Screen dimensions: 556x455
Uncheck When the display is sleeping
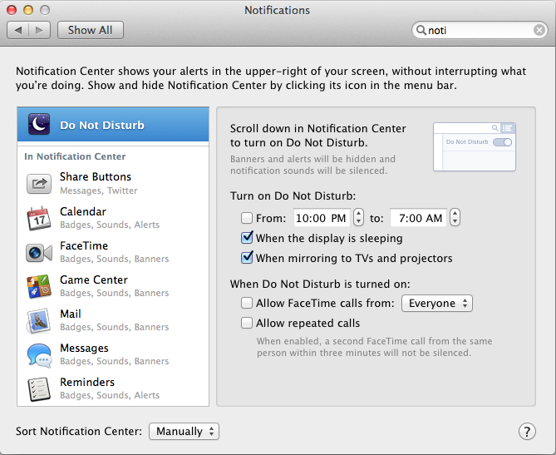coord(247,239)
